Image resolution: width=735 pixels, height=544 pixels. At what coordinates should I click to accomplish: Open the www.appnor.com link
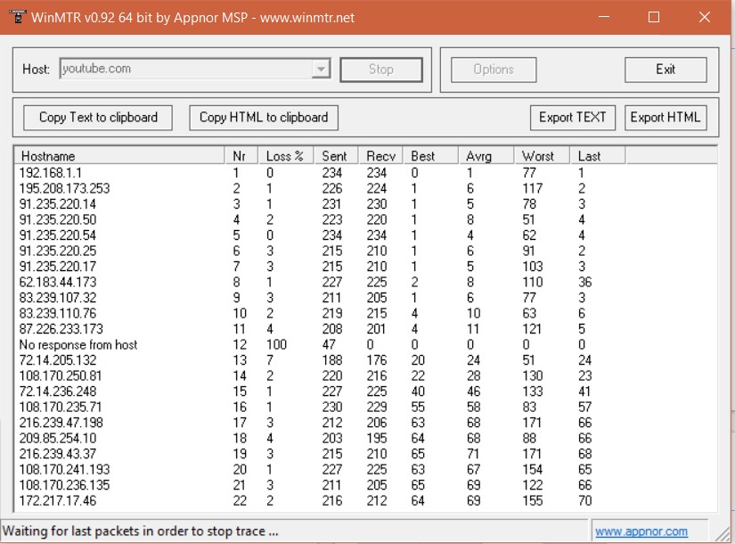pyautogui.click(x=641, y=532)
